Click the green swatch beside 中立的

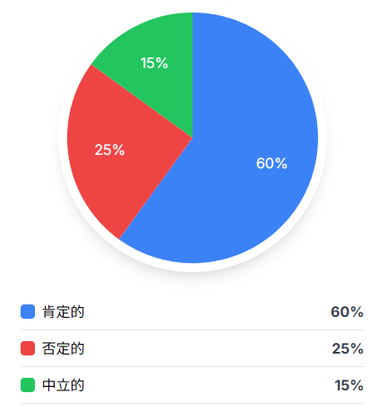28,385
